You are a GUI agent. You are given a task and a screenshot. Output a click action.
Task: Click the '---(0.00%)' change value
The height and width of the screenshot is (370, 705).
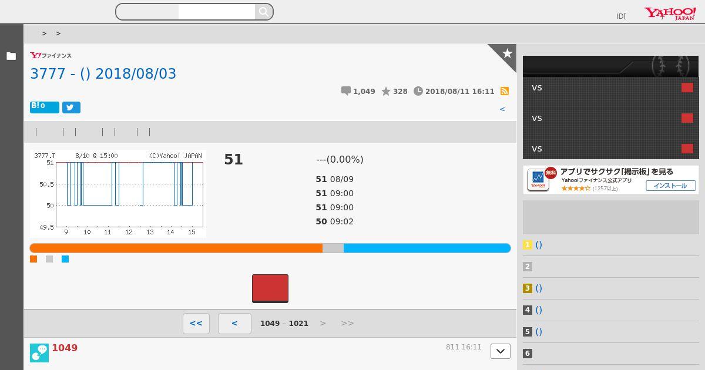point(340,159)
